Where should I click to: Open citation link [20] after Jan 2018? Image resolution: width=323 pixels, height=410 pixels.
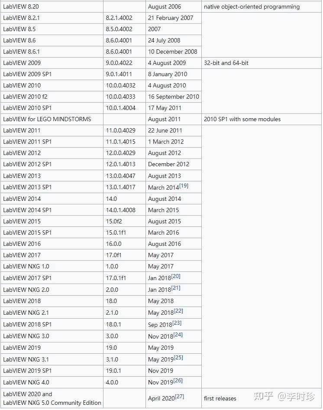(x=176, y=276)
